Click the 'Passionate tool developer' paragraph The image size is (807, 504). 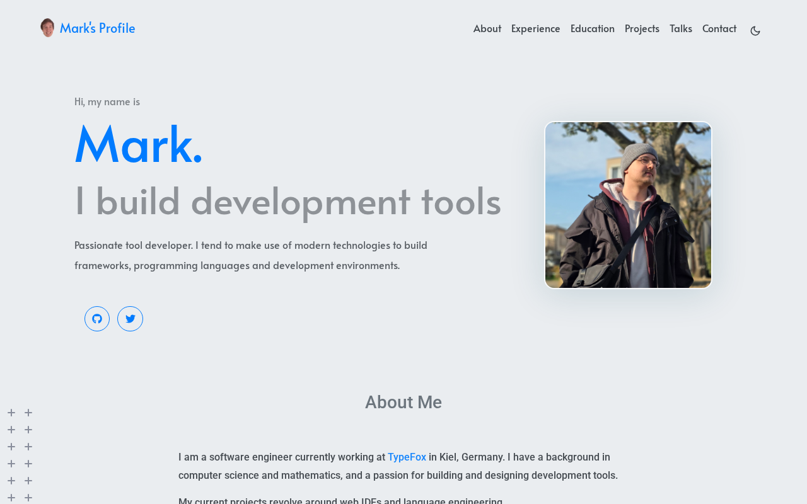point(251,255)
